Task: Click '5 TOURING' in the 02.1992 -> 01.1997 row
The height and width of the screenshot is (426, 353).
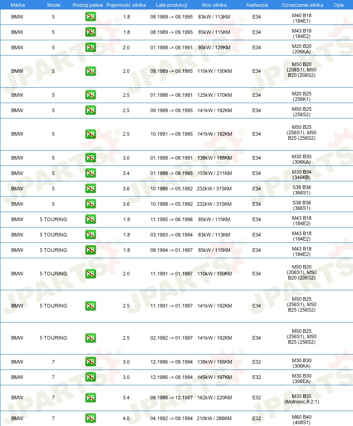Action: [53, 338]
